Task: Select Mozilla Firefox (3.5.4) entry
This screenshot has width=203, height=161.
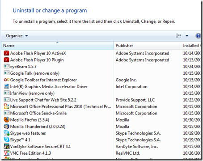Action: [30, 120]
